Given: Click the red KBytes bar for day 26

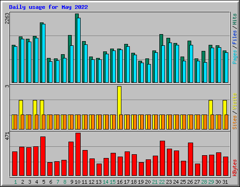Looking at the screenshot, I should point(190,159).
